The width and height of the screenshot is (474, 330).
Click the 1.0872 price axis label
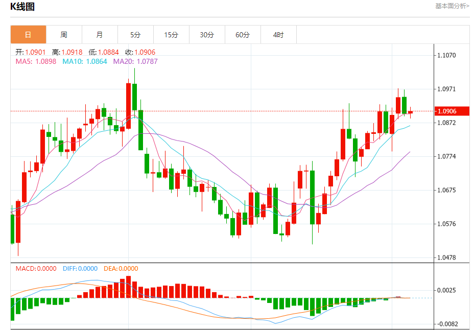(446, 123)
